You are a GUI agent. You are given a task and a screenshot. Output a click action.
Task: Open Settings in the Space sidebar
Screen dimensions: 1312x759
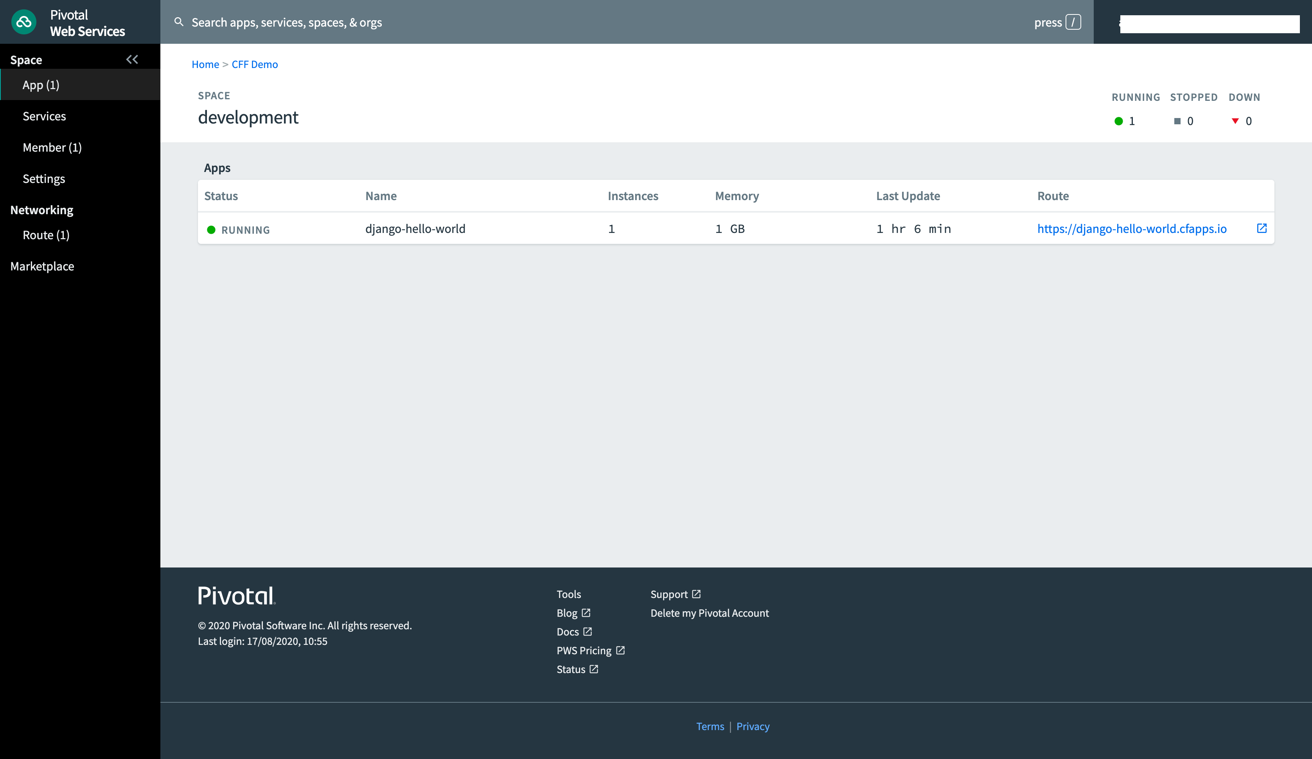pyautogui.click(x=44, y=179)
